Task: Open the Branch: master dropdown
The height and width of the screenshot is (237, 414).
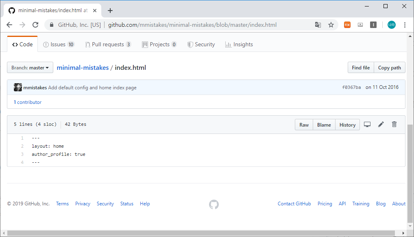Action: (x=30, y=68)
